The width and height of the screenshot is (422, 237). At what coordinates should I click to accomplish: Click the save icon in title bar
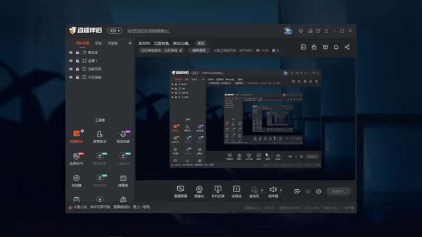click(310, 31)
